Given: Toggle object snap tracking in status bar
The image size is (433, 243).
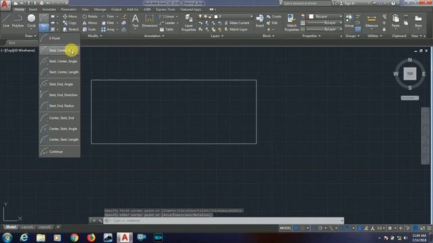Looking at the screenshot, I should click(x=342, y=228).
